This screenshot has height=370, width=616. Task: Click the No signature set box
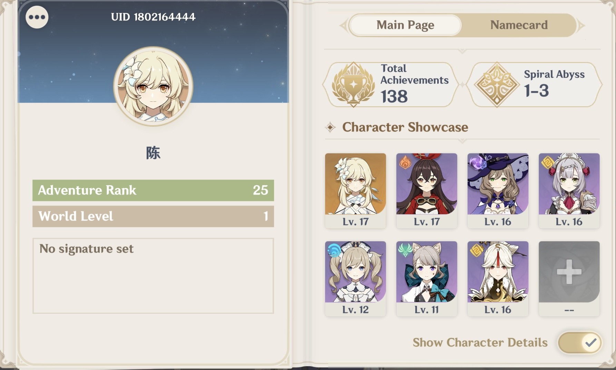click(153, 276)
